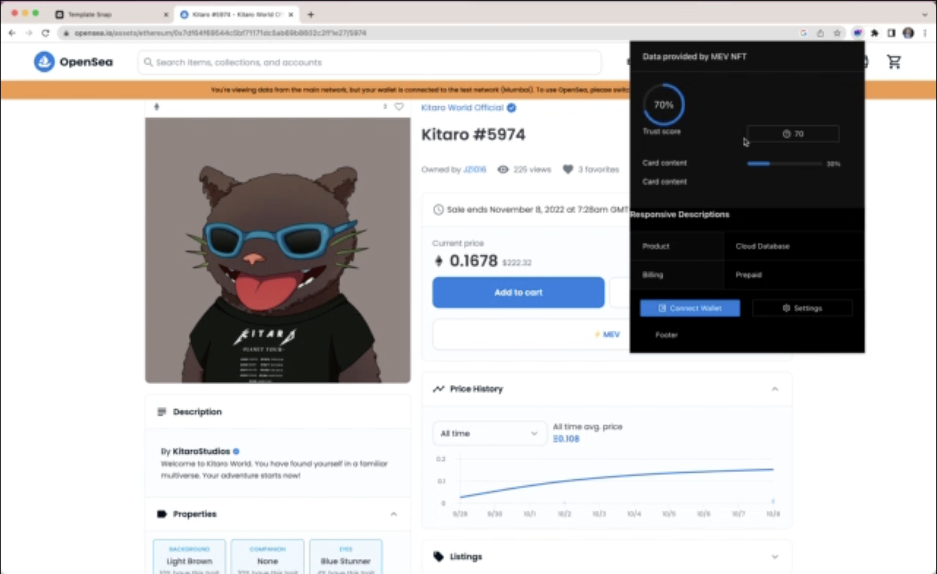Click the share icon in address bar
Viewport: 937px width, 574px height.
(x=820, y=33)
